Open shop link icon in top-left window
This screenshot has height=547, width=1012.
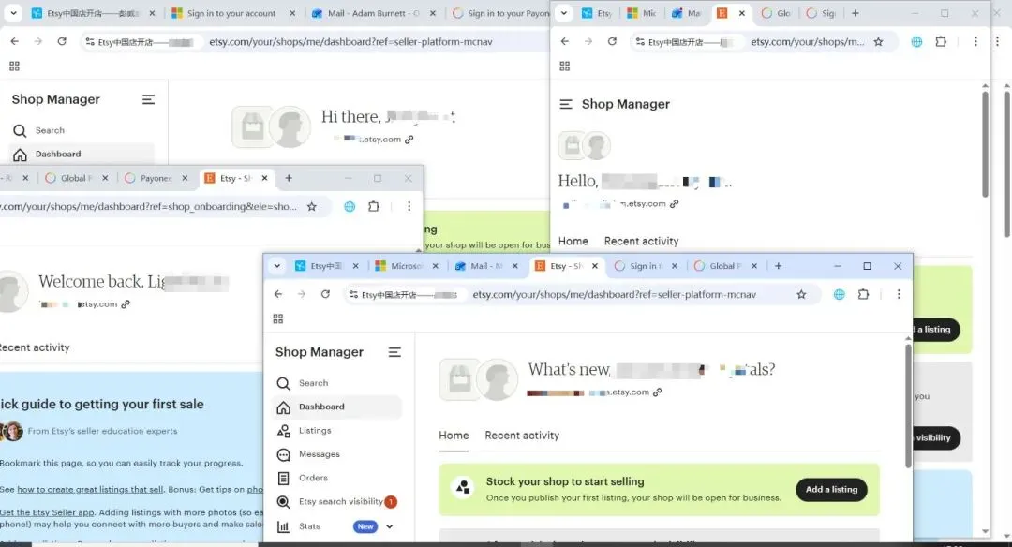pos(409,140)
